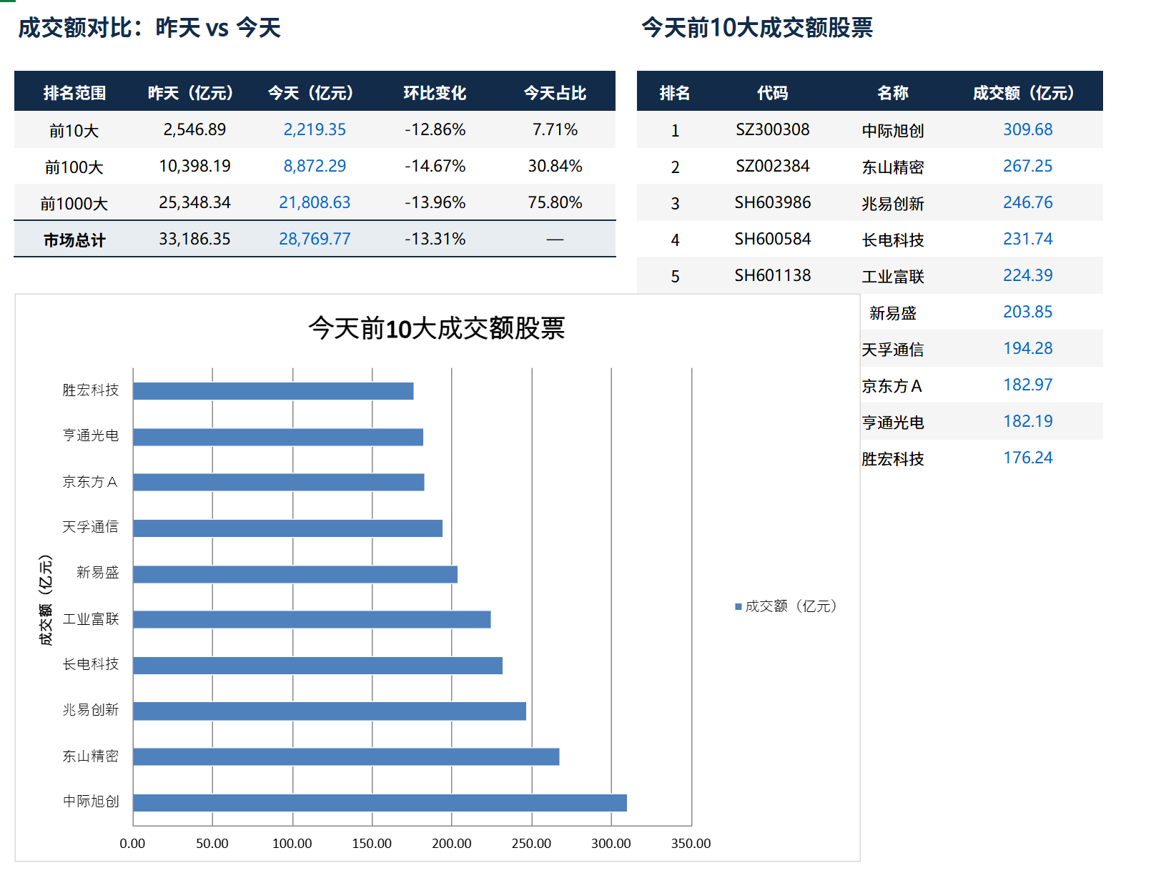Click the title 成交额对比：昨天 vs 今天
This screenshot has height=873, width=1171.
[x=149, y=28]
